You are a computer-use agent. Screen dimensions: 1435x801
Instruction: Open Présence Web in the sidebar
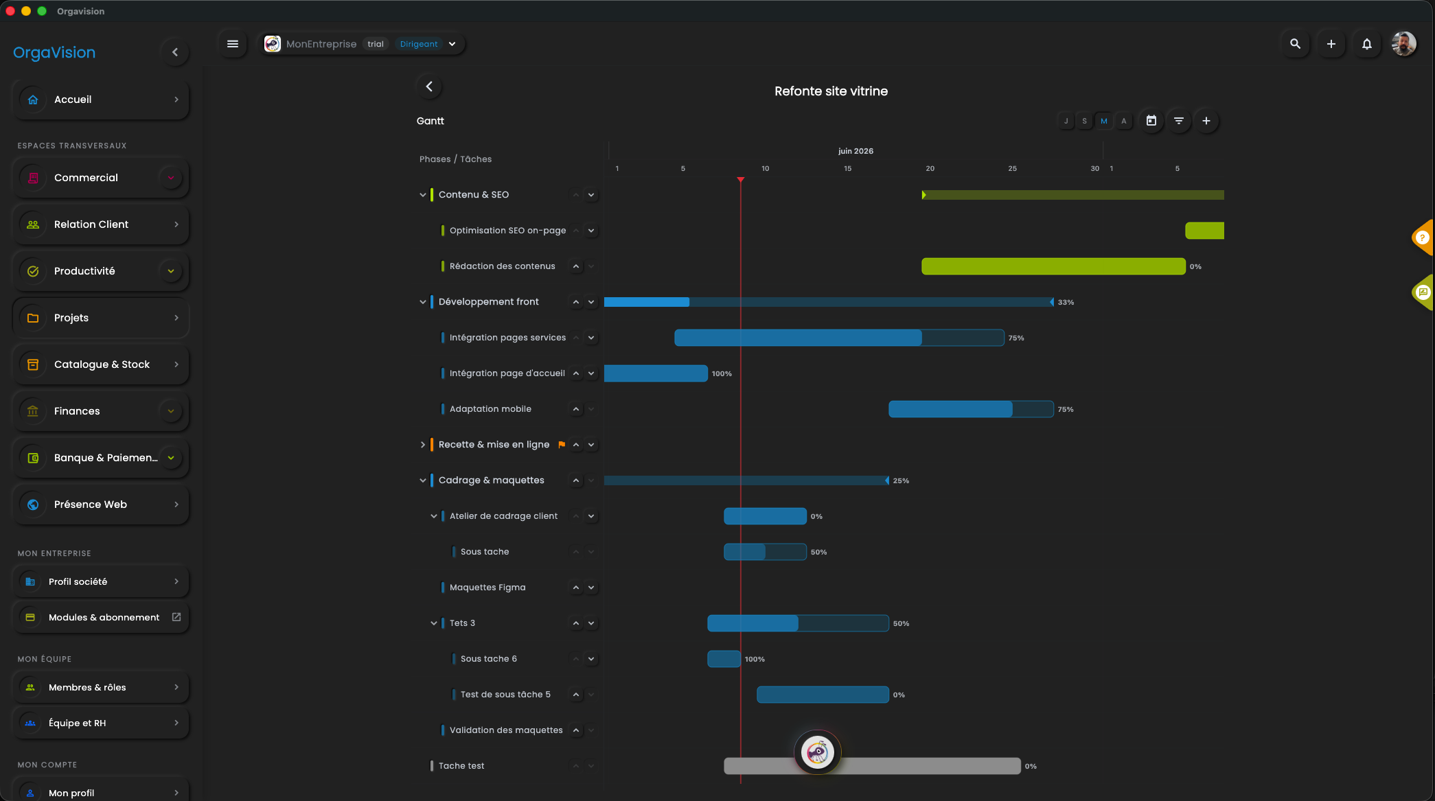pyautogui.click(x=101, y=504)
